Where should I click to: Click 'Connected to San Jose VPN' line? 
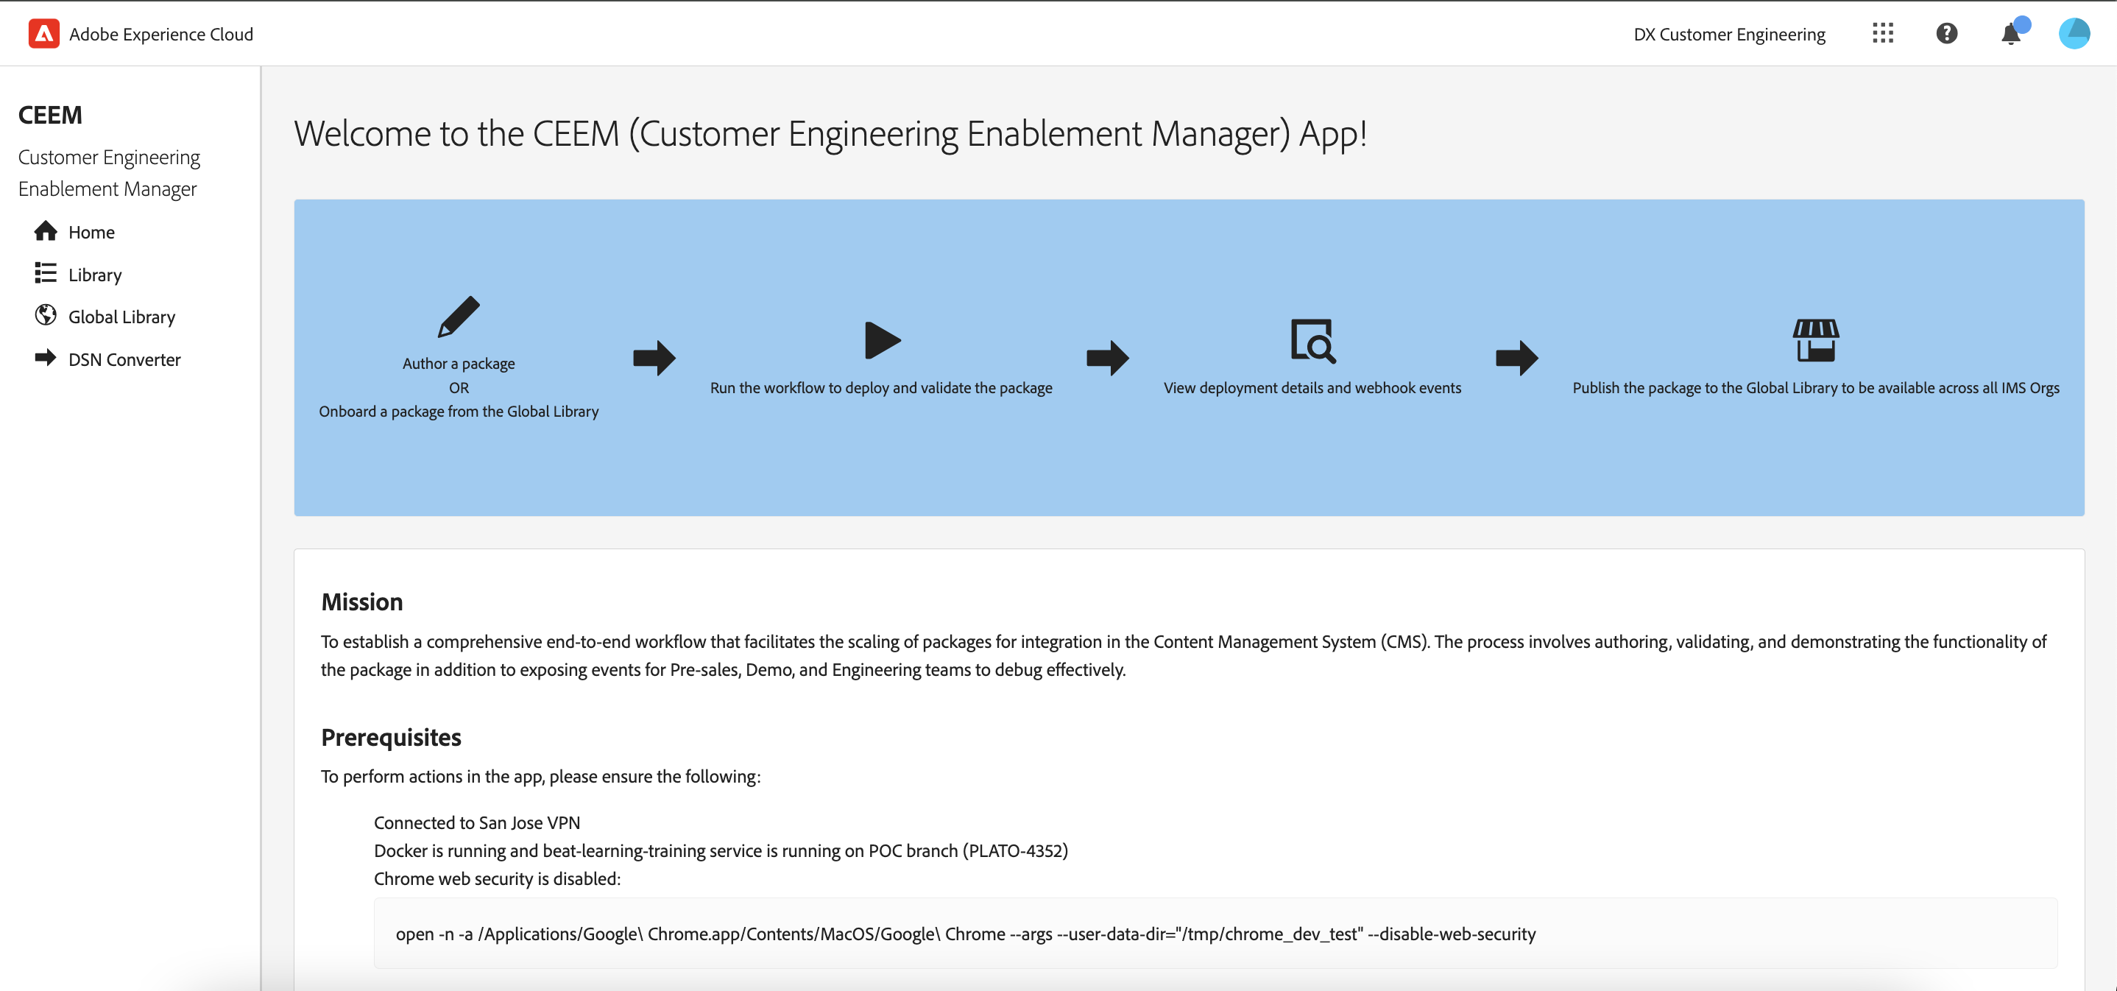click(x=477, y=822)
